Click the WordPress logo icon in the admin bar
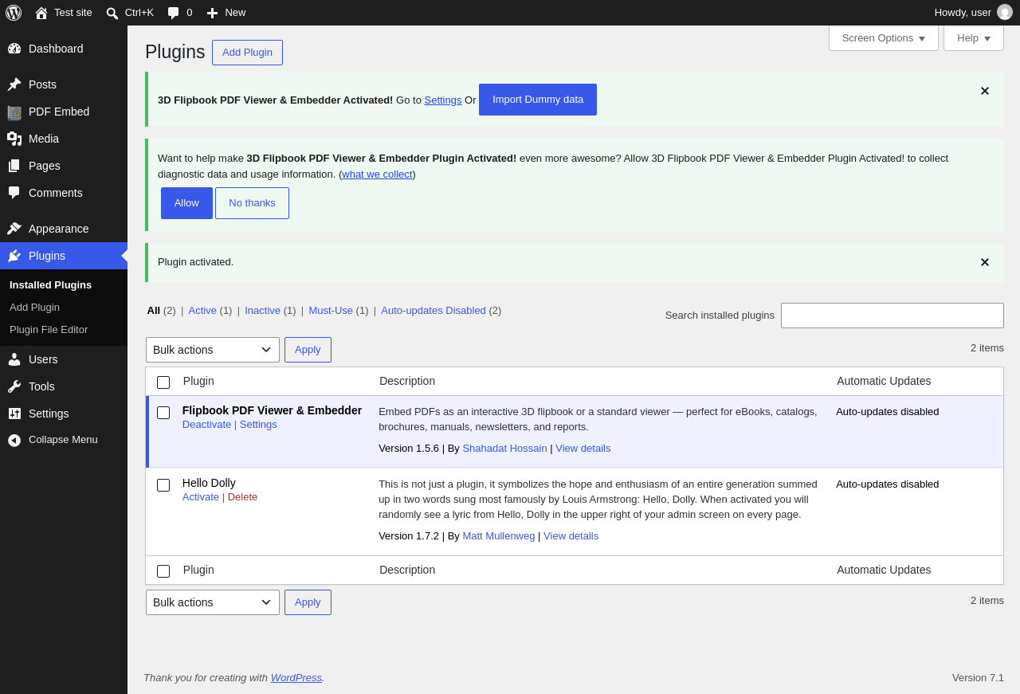1020x694 pixels. click(x=14, y=13)
